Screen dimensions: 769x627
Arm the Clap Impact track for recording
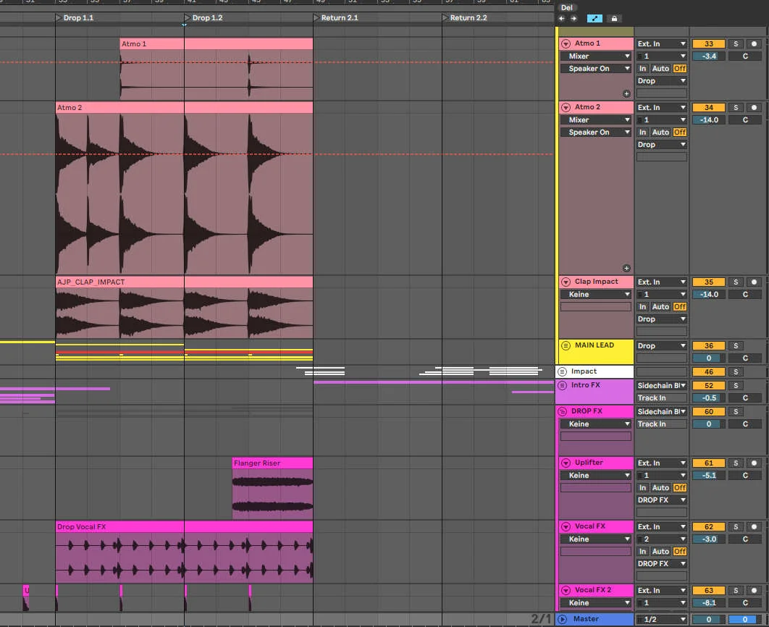point(754,282)
